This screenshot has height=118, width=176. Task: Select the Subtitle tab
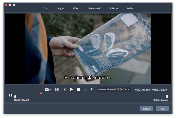coord(114,9)
